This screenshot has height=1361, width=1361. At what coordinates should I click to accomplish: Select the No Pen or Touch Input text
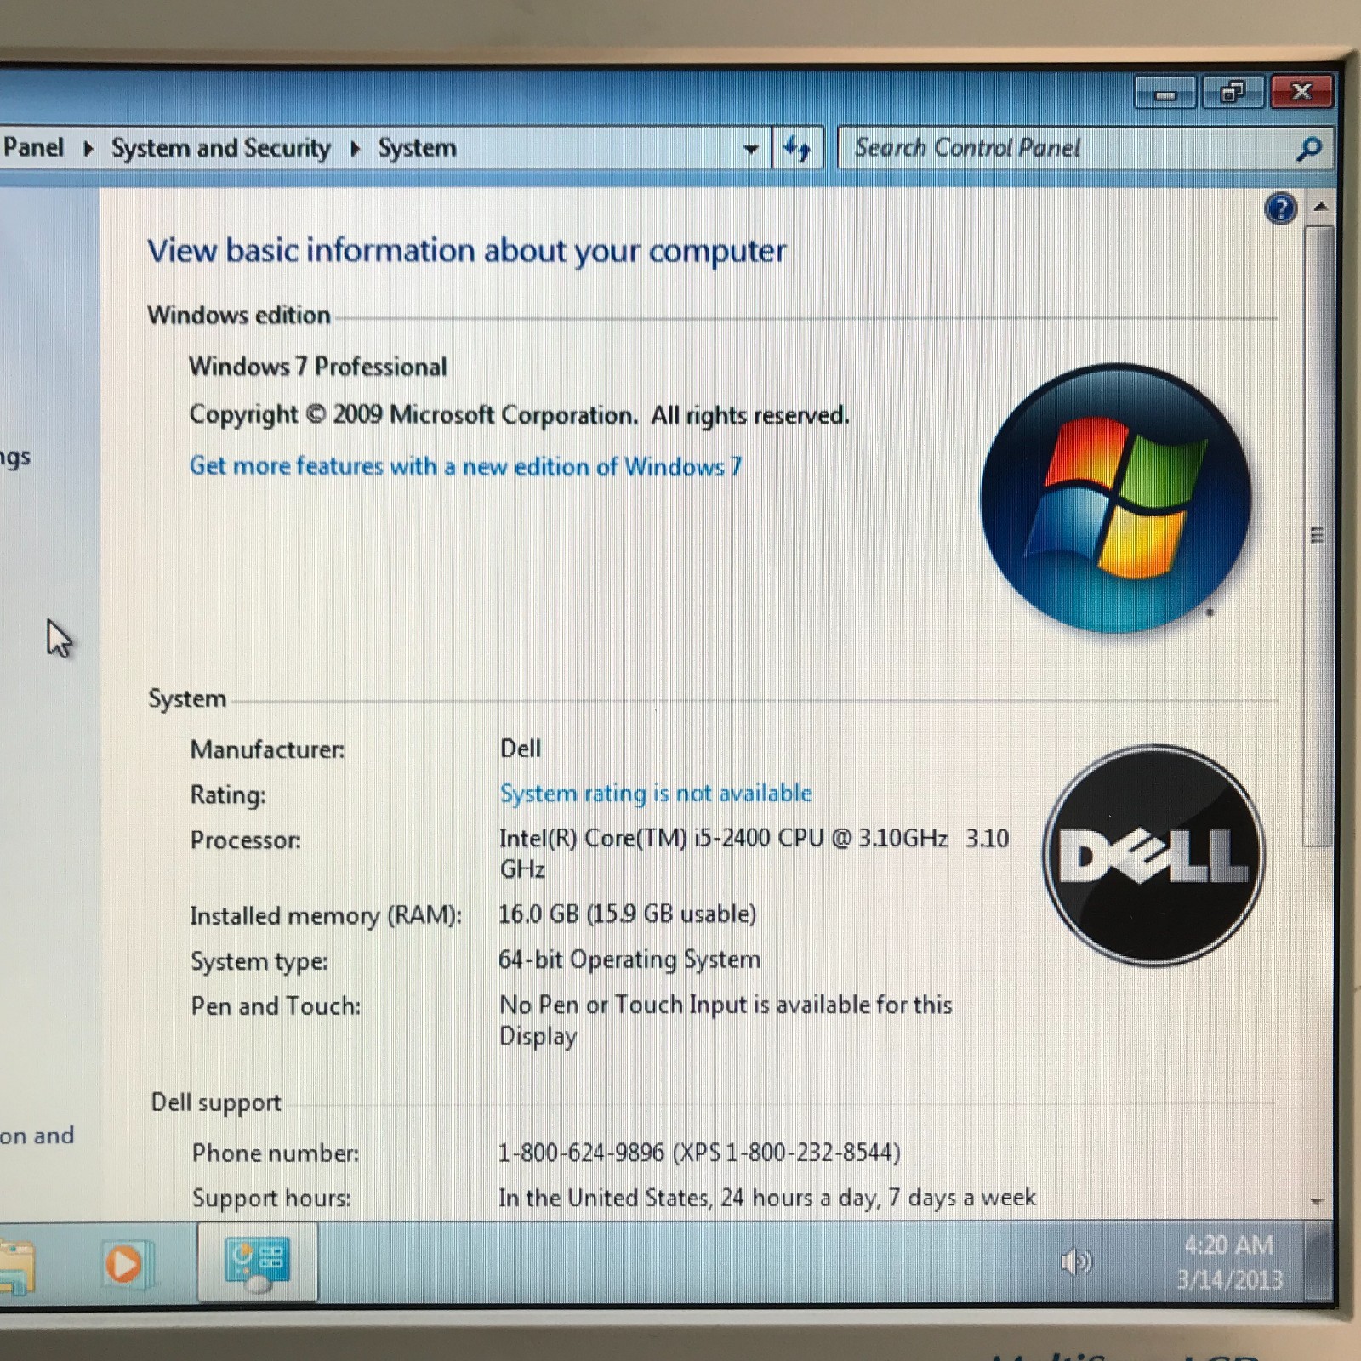726,1020
